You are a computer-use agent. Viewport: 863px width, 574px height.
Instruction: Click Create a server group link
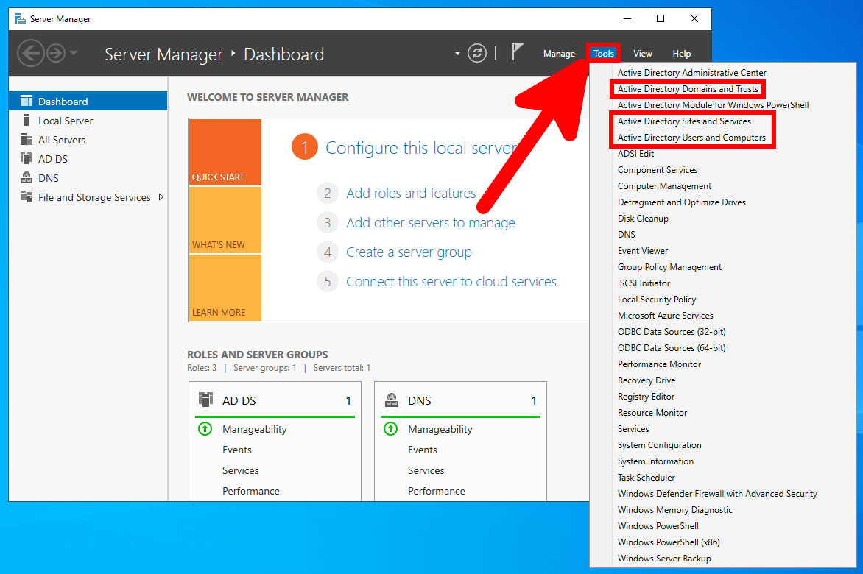tap(409, 252)
